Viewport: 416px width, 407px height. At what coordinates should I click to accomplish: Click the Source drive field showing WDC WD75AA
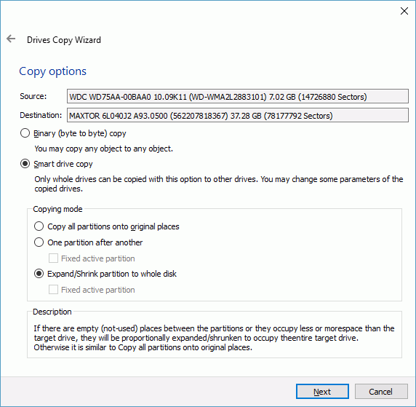click(x=237, y=96)
